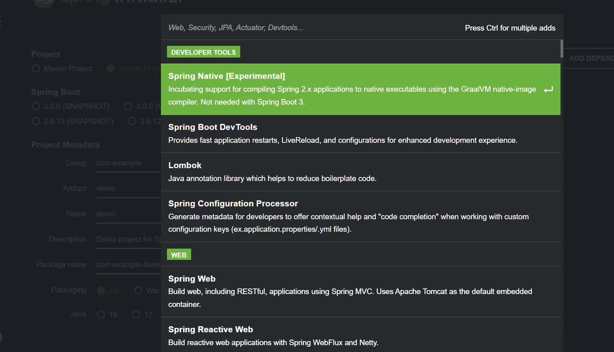This screenshot has height=352, width=614.
Task: Edit the Name field value demo
Action: pos(128,214)
